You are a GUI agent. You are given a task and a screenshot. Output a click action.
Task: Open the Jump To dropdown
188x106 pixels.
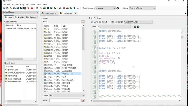click(115, 26)
